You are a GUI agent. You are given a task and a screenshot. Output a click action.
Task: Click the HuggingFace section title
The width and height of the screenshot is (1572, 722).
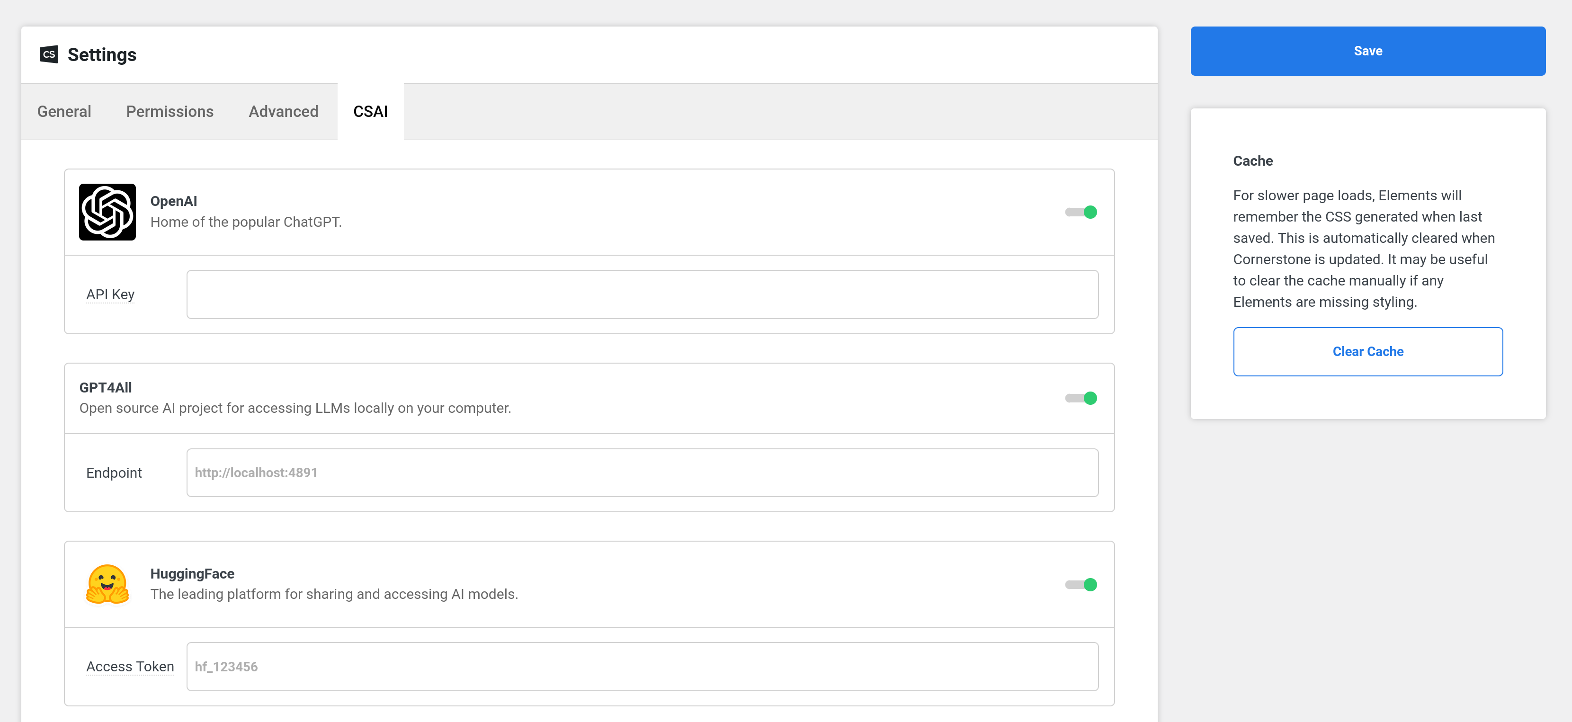[193, 573]
